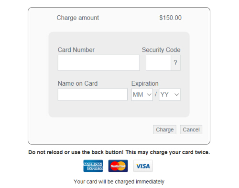Click the security code help question mark
Image resolution: width=239 pixels, height=188 pixels.
coord(175,63)
